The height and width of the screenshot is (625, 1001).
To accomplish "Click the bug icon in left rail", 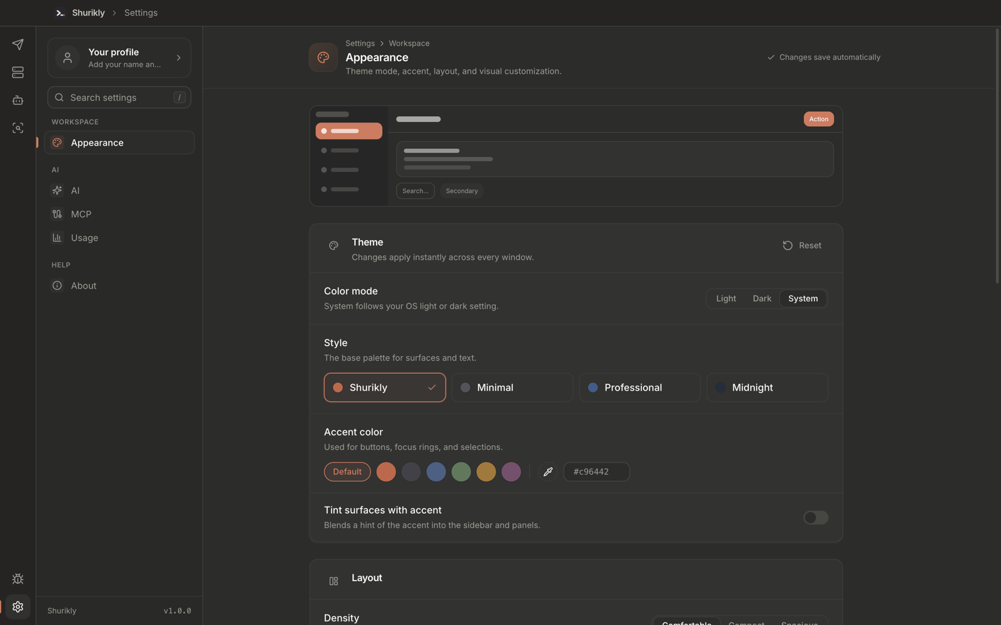I will [18, 579].
